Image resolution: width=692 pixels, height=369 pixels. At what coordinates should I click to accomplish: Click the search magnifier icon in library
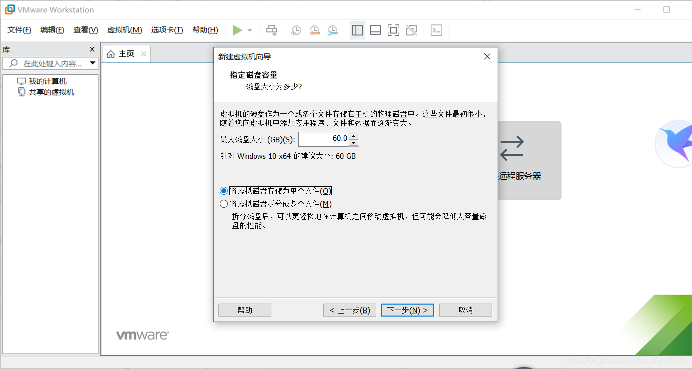[x=13, y=63]
